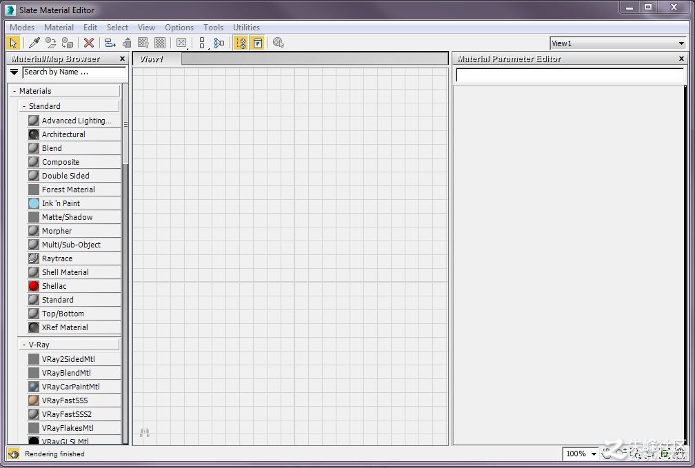Delete selected nodes with red X
Image resolution: width=695 pixels, height=468 pixels.
tap(89, 43)
